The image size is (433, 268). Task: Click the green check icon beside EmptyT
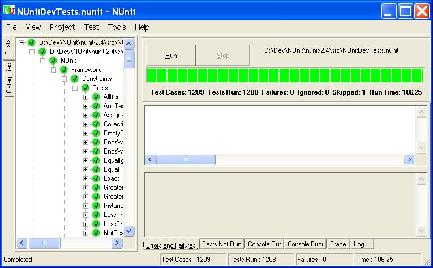(x=96, y=133)
